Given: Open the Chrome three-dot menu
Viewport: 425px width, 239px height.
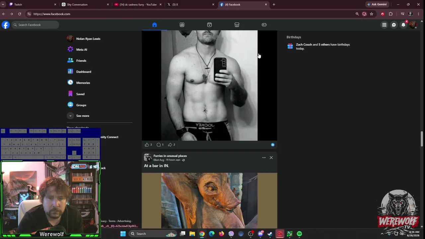Looking at the screenshot, I should [x=419, y=14].
